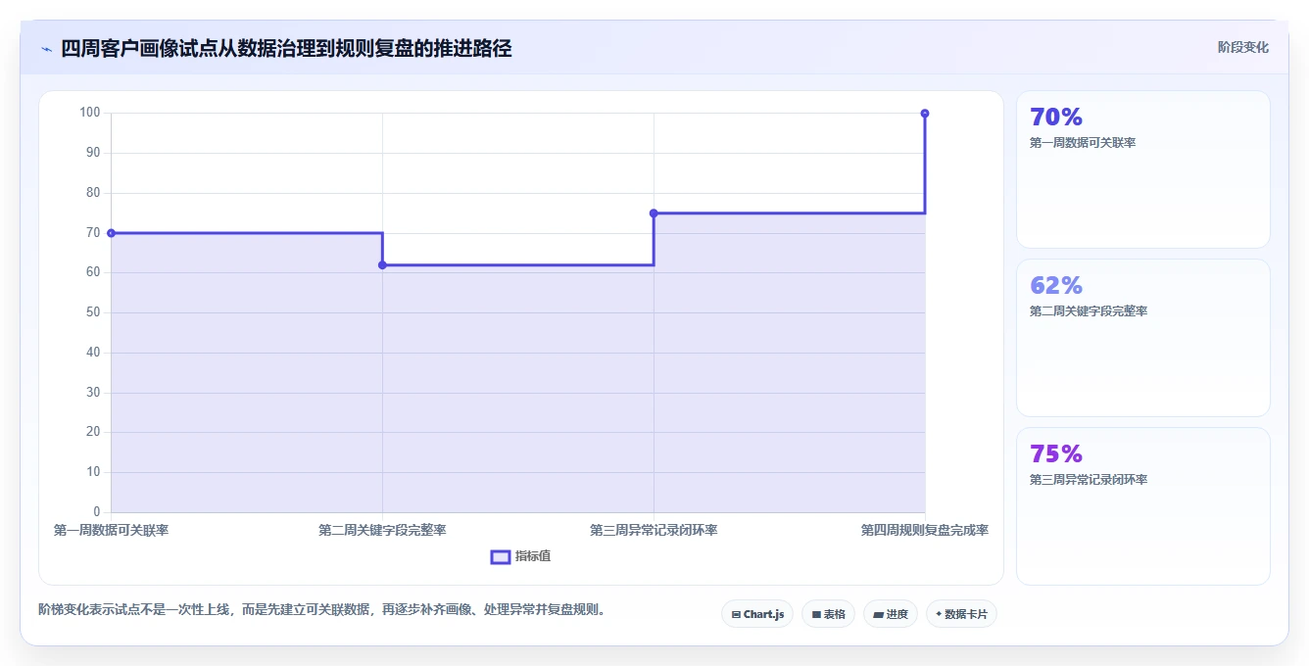
Task: Select the data point at value 62
Action: (x=382, y=265)
